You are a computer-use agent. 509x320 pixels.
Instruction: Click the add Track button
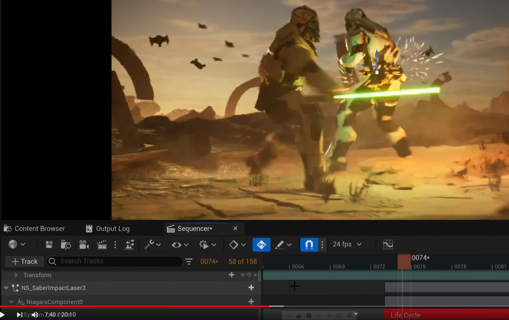[25, 261]
